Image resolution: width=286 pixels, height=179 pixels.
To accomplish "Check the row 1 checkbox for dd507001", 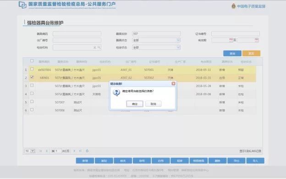I will pyautogui.click(x=32, y=69).
